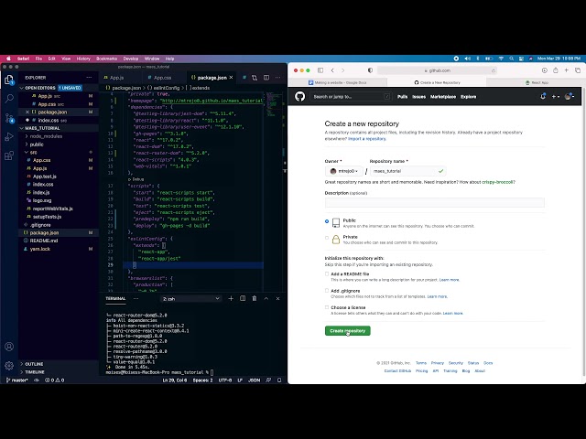This screenshot has height=439, width=586.
Task: Expand the Outline section
Action: pyautogui.click(x=34, y=364)
